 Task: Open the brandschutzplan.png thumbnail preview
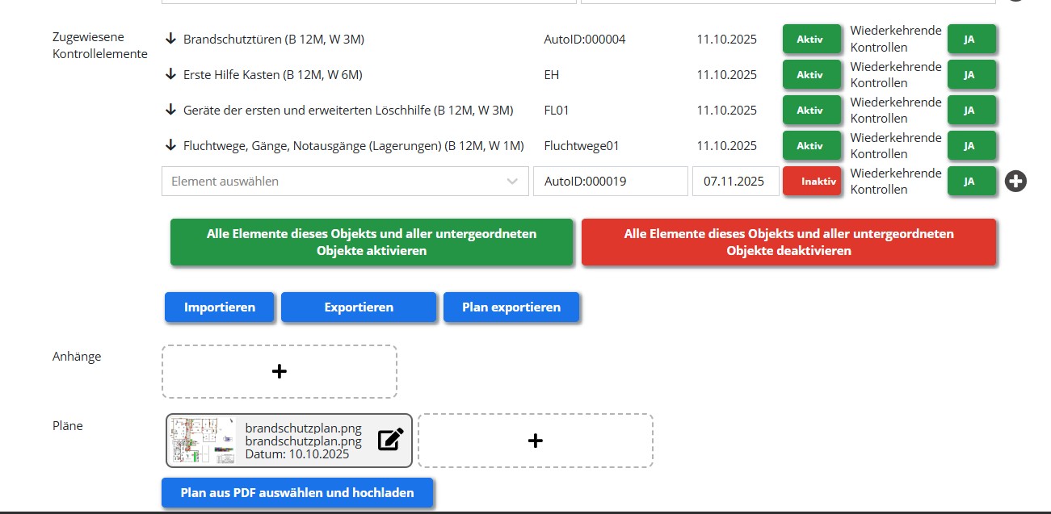point(202,441)
